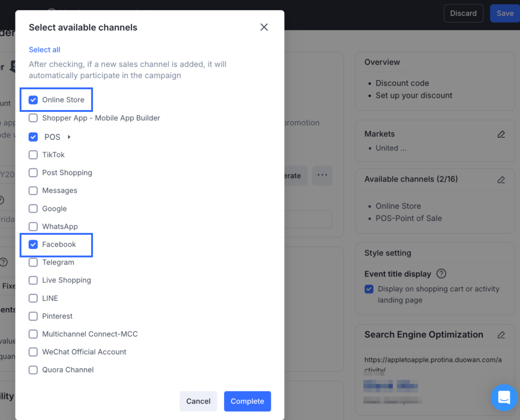Check the Pinterest channel box
This screenshot has width=520, height=420.
33,316
